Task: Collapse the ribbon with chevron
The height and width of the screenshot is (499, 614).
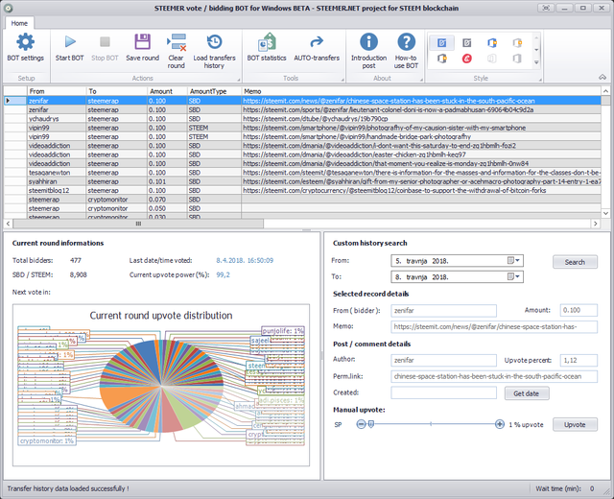Action: click(602, 77)
